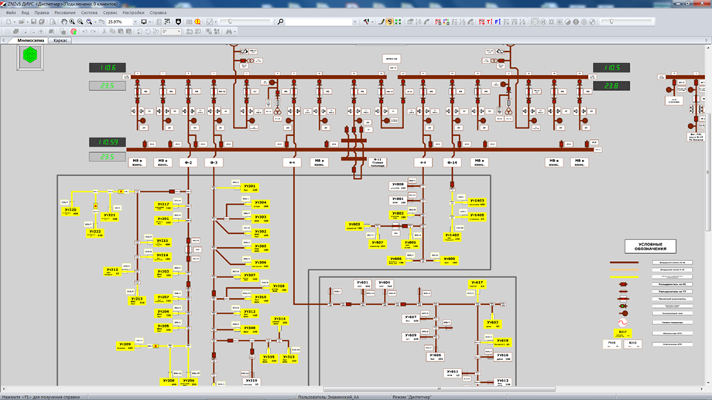Click the red exclamation alarm icon
The image size is (712, 400).
(197, 22)
